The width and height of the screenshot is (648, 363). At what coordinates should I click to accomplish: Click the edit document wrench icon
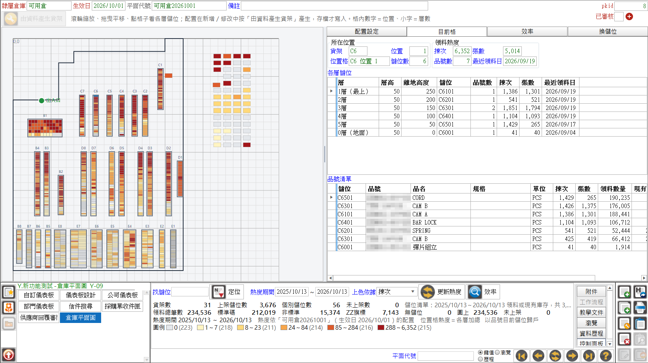pos(624,324)
